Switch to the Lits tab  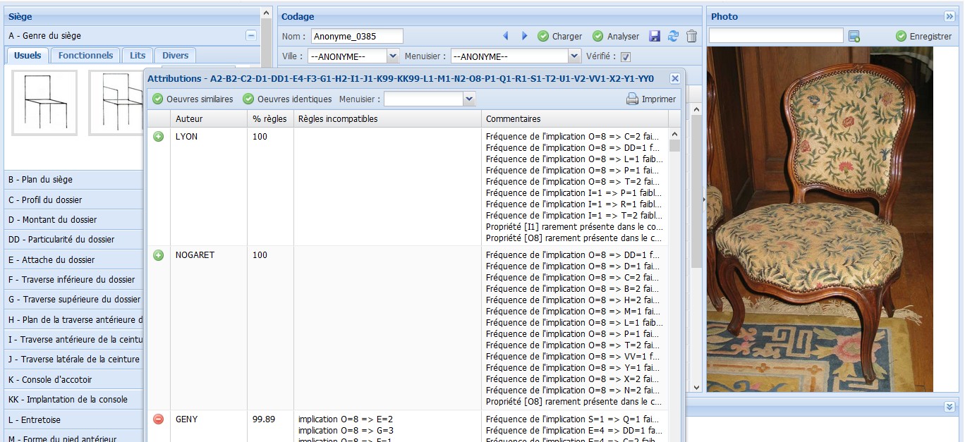tap(138, 56)
